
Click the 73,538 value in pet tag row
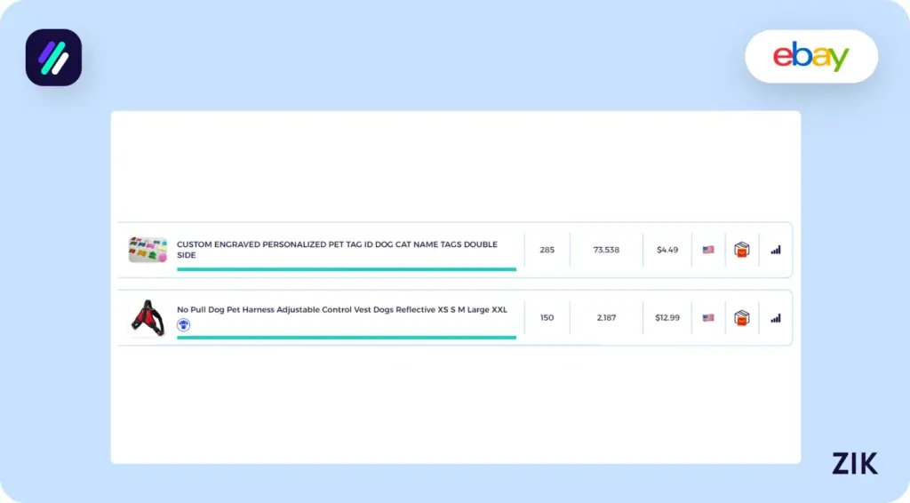[606, 250]
